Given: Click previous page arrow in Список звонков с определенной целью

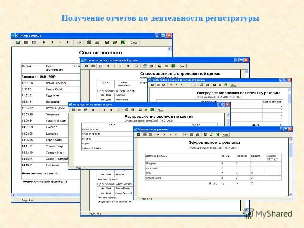Looking at the screenshot, I should point(114,66).
